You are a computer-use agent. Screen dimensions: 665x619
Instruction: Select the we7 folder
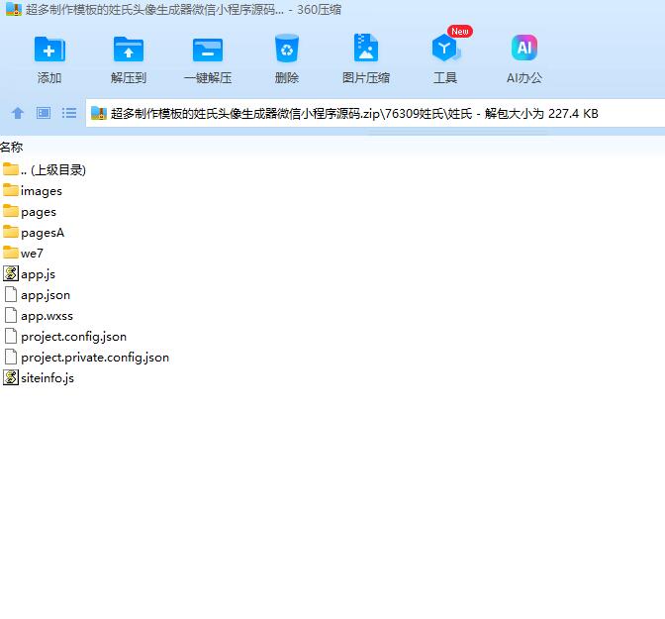(23, 253)
